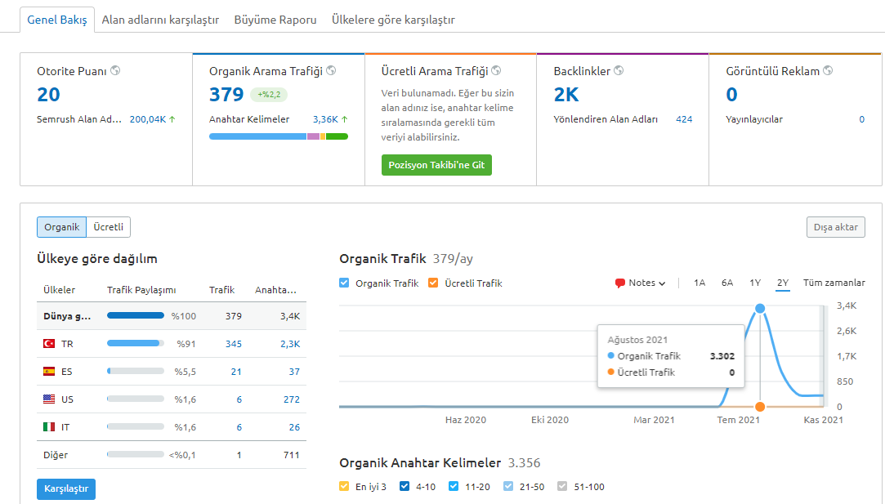885x504 pixels.
Task: Click the Turkey flag icon in TR row
Action: pyautogui.click(x=49, y=344)
